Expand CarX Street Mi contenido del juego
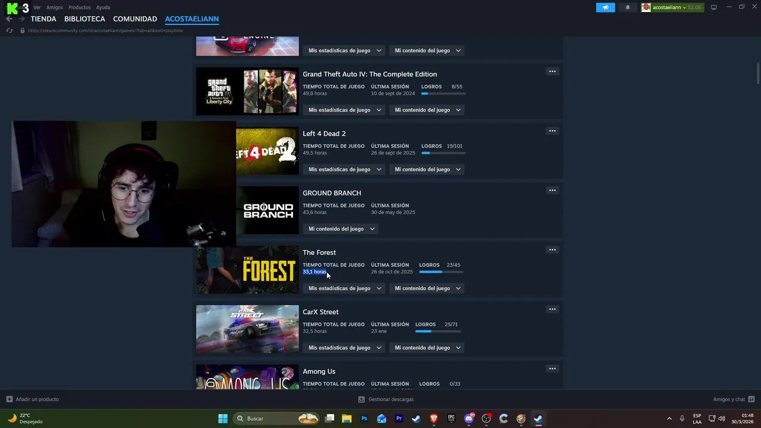The height and width of the screenshot is (428, 761). [427, 348]
